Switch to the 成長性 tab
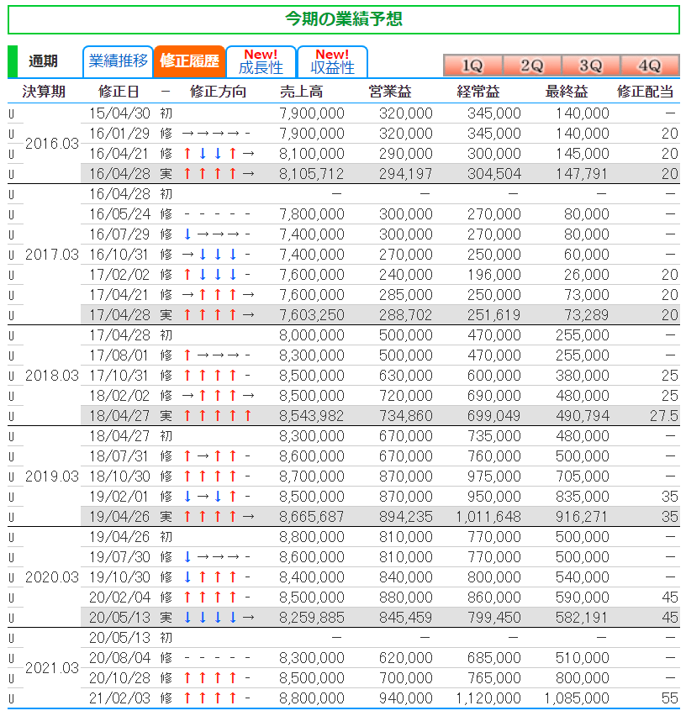The height and width of the screenshot is (716, 686). (261, 61)
